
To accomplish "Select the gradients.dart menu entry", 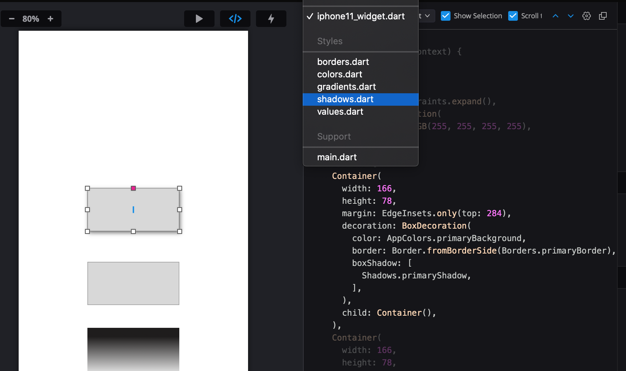I will coord(346,87).
